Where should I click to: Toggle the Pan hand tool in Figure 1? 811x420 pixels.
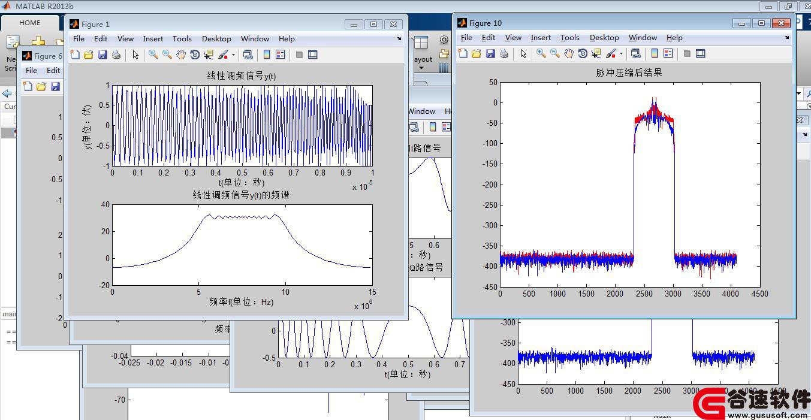pyautogui.click(x=181, y=55)
